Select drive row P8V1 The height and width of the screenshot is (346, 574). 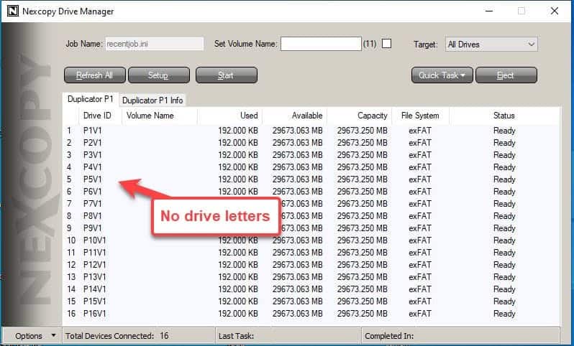click(311, 216)
